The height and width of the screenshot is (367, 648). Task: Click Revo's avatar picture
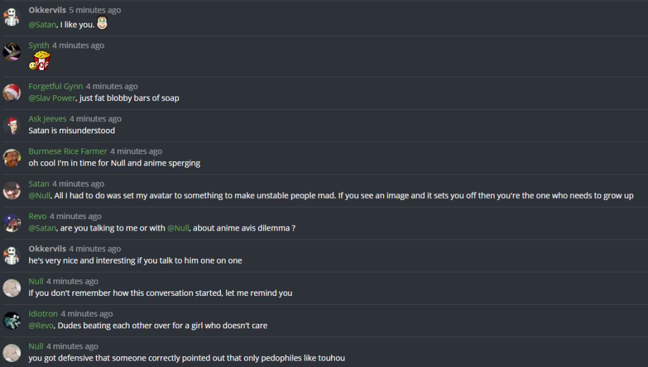11,222
